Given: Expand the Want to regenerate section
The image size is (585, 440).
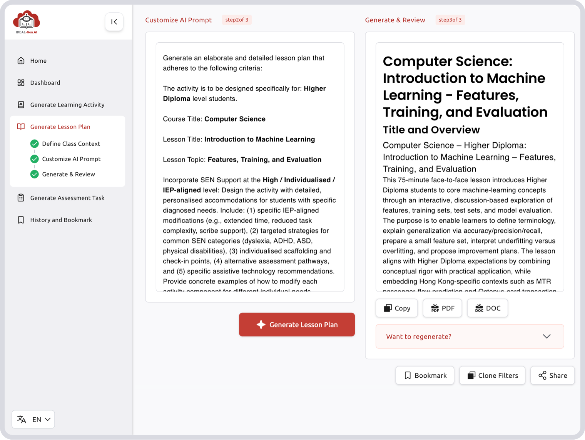Looking at the screenshot, I should coord(470,337).
